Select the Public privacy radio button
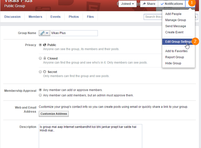Image resolution: width=201 pixels, height=148 pixels. tap(40, 45)
